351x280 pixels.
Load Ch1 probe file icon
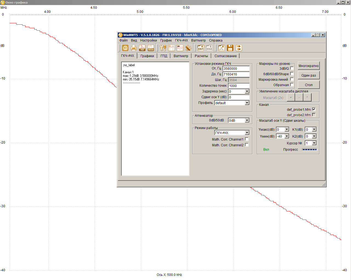(201, 48)
